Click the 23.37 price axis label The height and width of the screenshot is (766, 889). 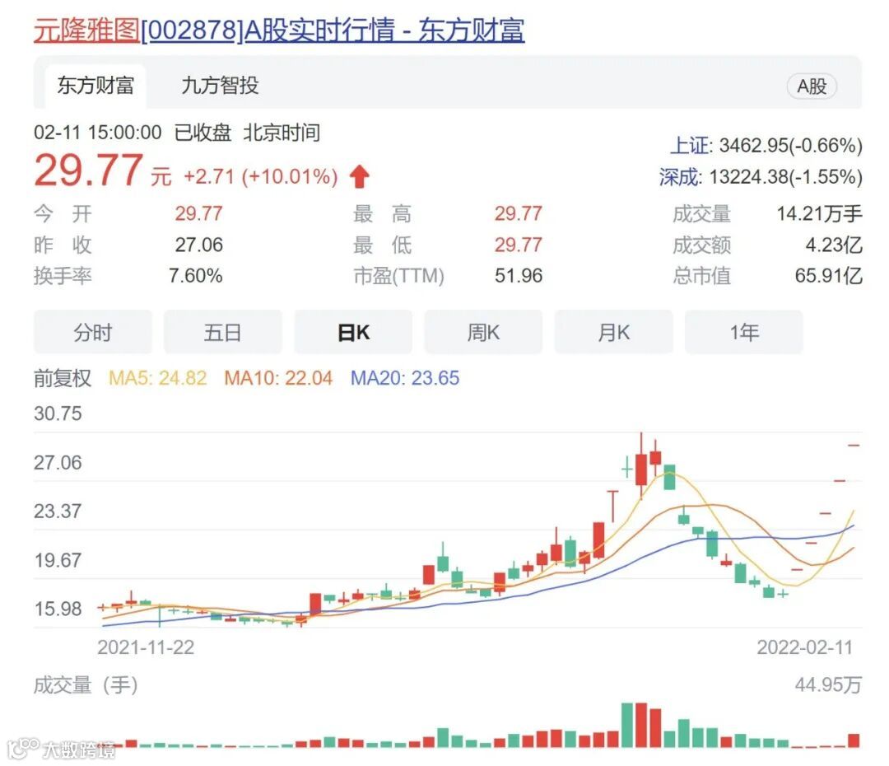pos(58,511)
